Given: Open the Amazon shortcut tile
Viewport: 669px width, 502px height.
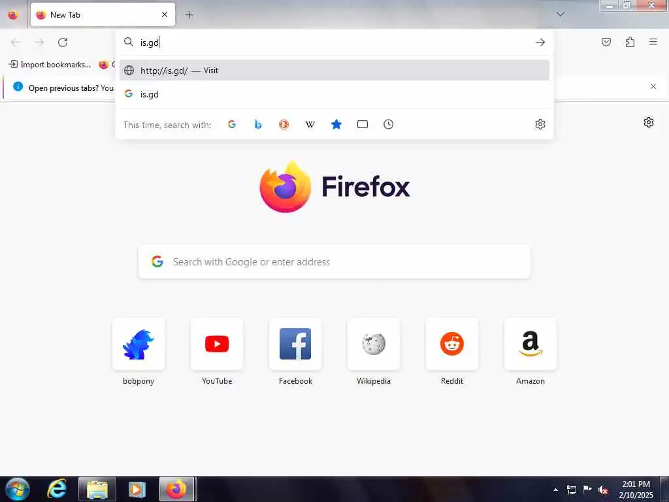Looking at the screenshot, I should tap(530, 344).
